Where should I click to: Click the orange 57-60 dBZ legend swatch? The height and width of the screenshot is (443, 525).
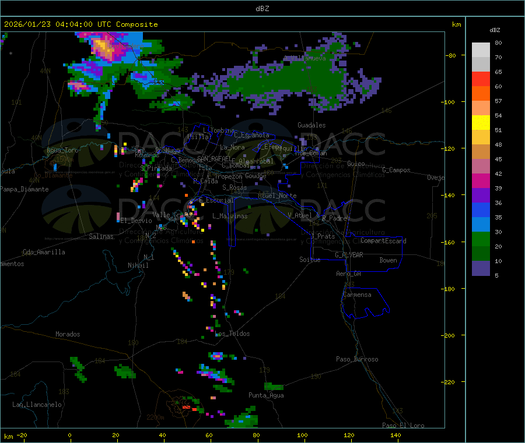pos(481,94)
